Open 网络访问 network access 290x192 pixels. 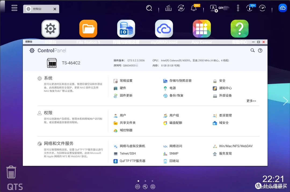173,146
